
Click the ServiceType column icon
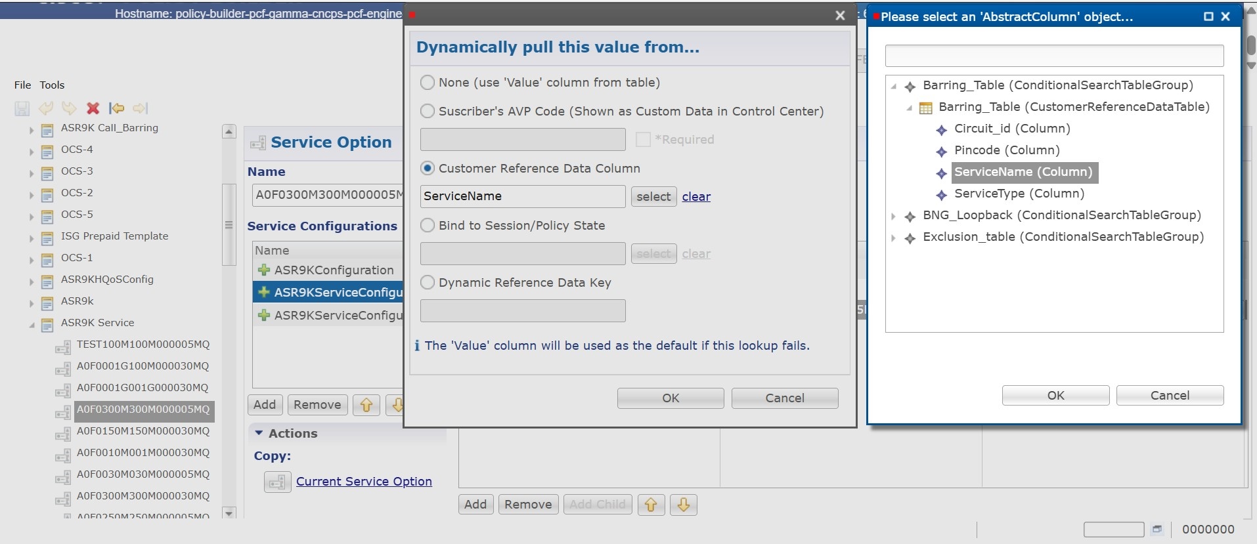click(x=941, y=194)
